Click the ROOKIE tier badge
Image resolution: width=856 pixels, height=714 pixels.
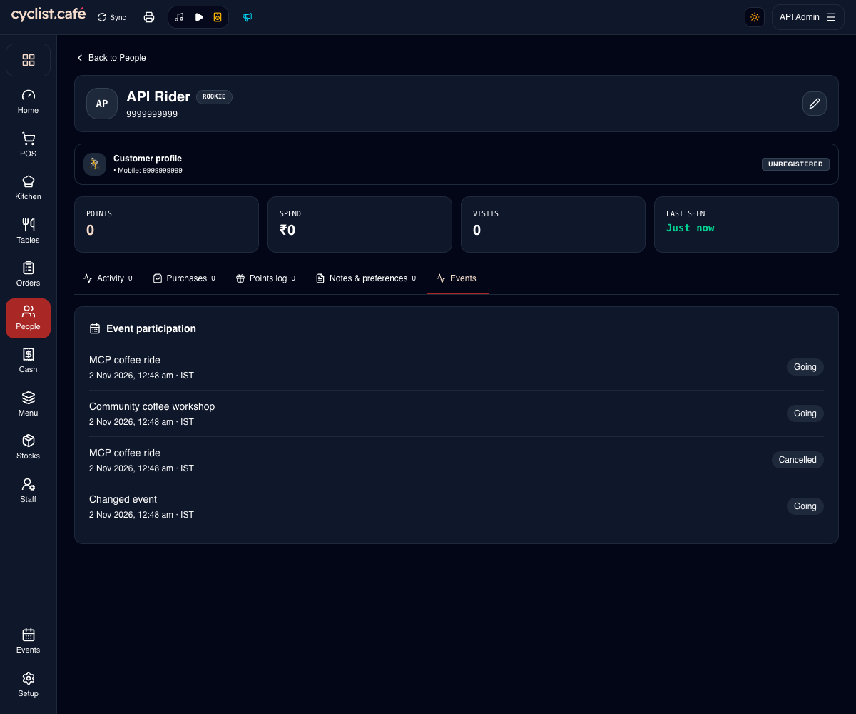tap(214, 96)
